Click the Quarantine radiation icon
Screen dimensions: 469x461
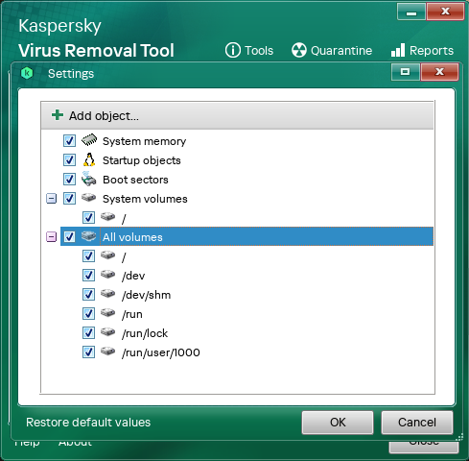point(299,50)
